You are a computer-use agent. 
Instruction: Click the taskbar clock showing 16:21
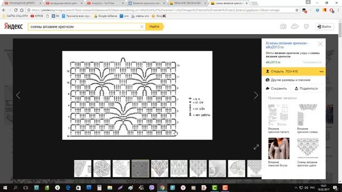tap(323, 188)
